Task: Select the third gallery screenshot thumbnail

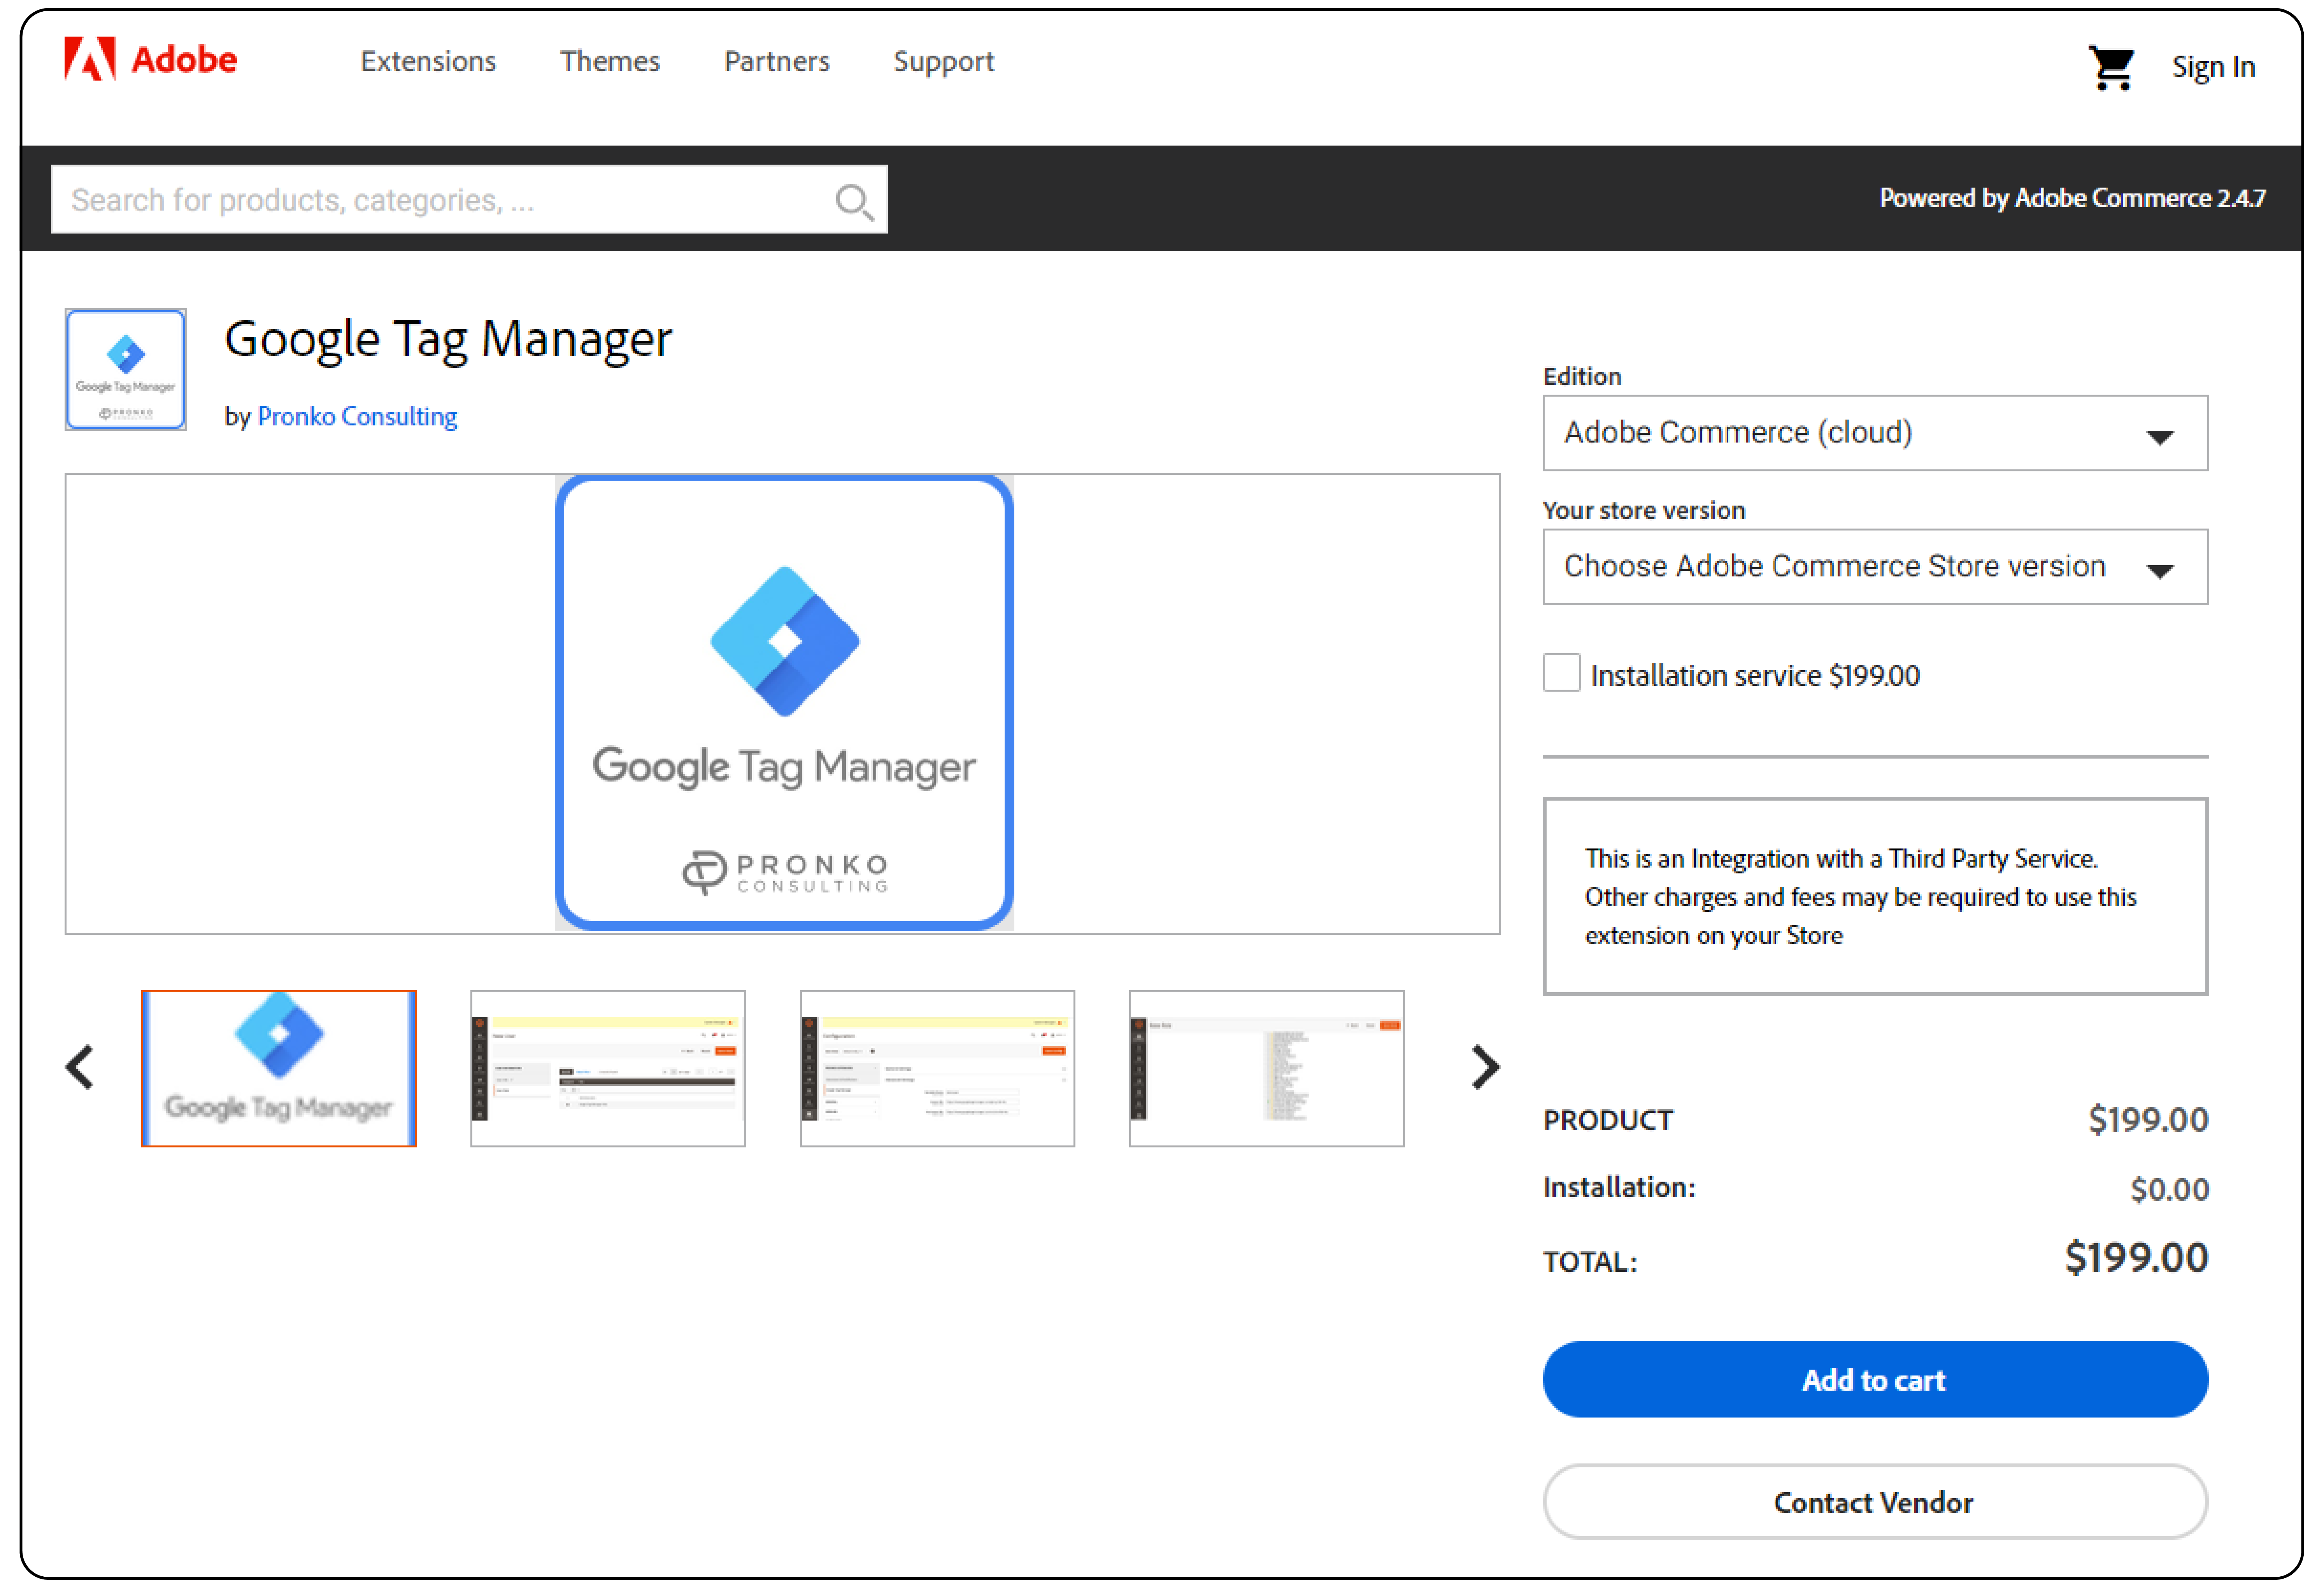Action: 937,1069
